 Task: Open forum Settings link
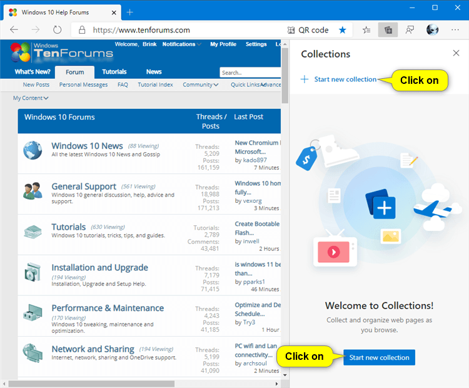pyautogui.click(x=256, y=44)
